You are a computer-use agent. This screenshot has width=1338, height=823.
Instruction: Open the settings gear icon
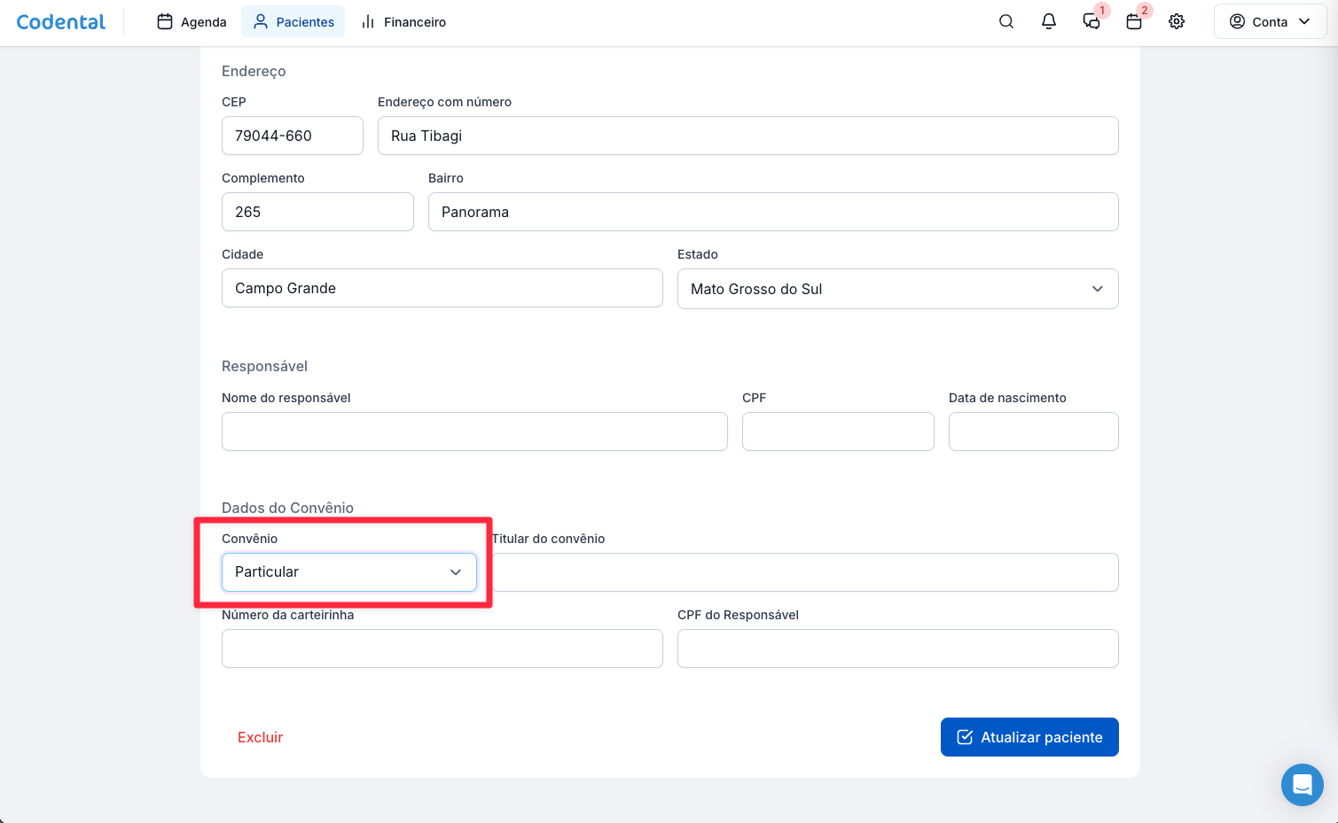point(1177,22)
